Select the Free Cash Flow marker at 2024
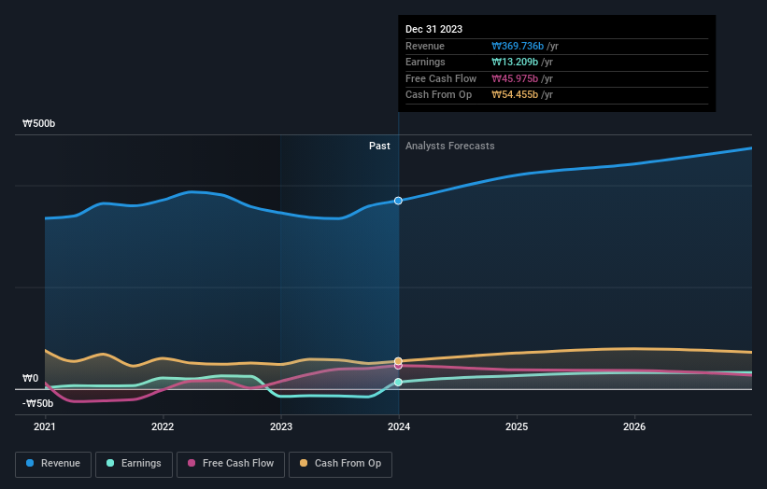Viewport: 767px width, 489px height. (398, 366)
